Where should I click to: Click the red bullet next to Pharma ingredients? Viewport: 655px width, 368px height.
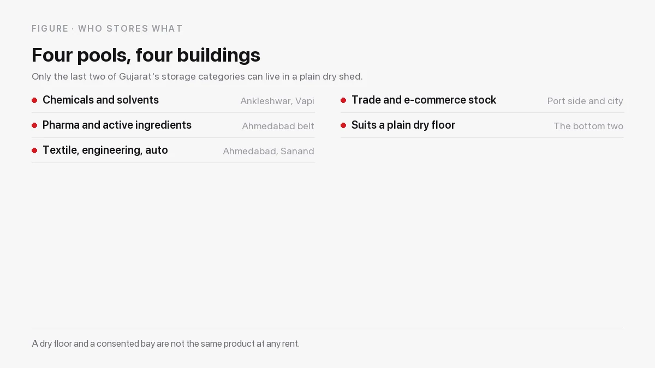(34, 125)
